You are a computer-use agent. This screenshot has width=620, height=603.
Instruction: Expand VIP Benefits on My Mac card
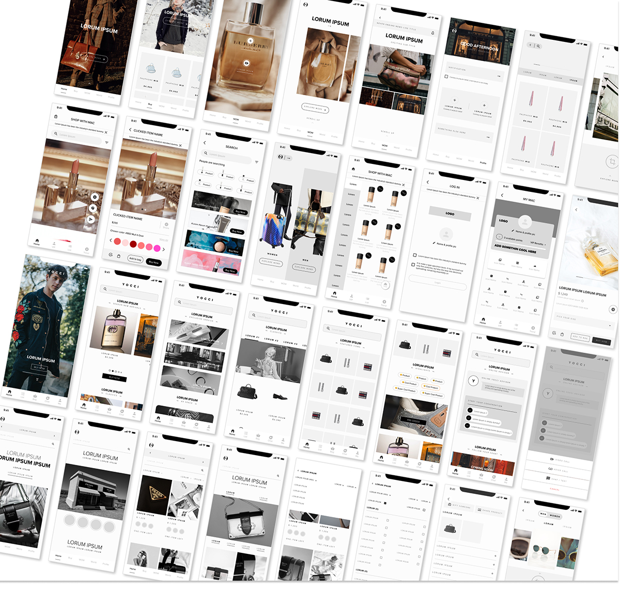pyautogui.click(x=538, y=243)
